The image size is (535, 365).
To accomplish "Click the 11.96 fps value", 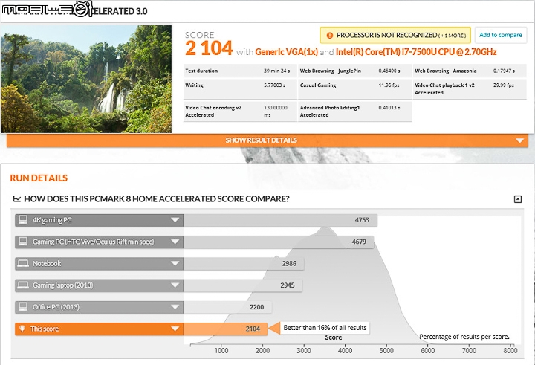I will pos(389,85).
